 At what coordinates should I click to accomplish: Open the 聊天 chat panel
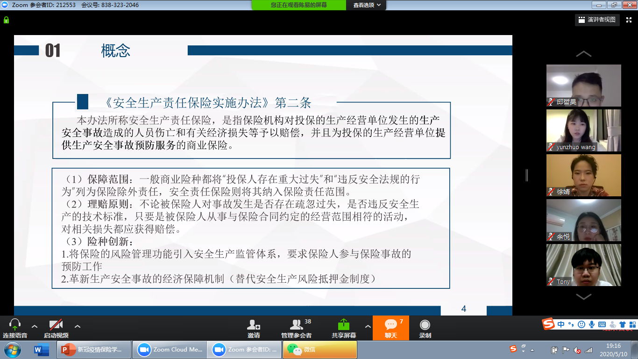390,325
